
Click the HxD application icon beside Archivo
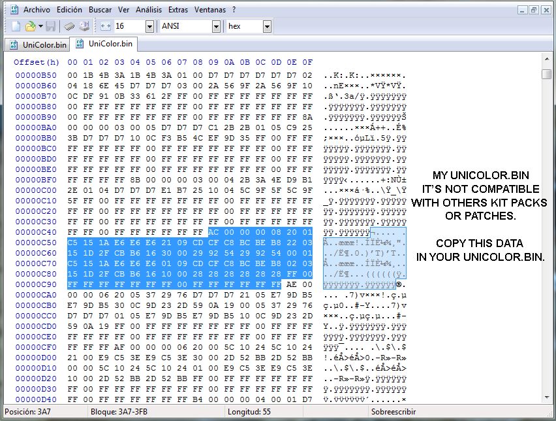coord(12,10)
